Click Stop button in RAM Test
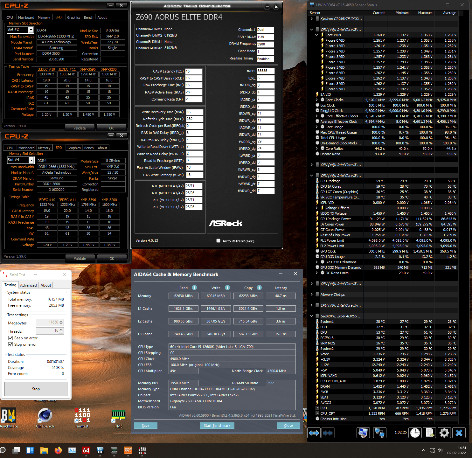472x458 pixels. click(36, 389)
